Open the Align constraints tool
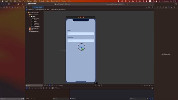This screenshot has height=100, width=178. tap(145, 85)
